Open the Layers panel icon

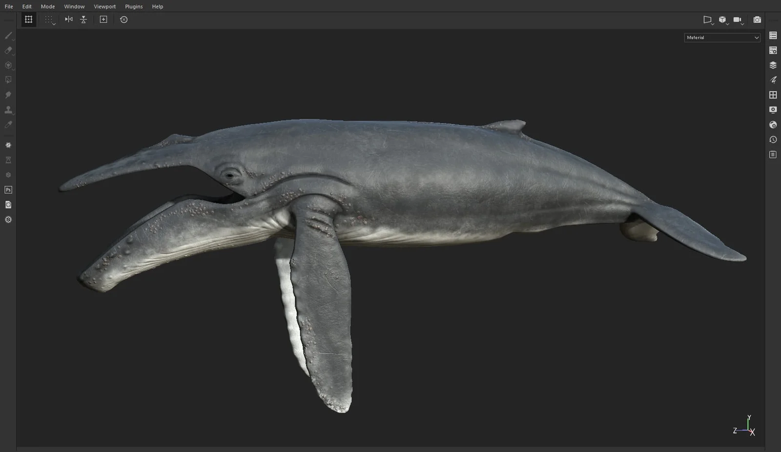(x=773, y=64)
